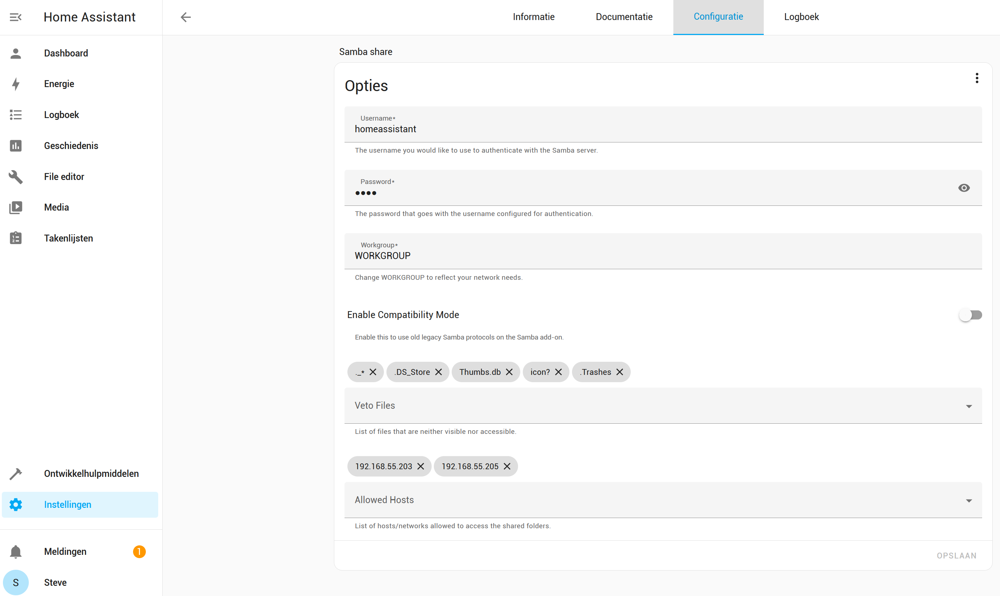Switch to the Informatie tab

[533, 17]
